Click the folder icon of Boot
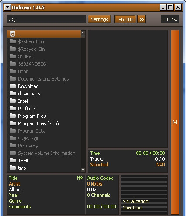 click(x=13, y=71)
